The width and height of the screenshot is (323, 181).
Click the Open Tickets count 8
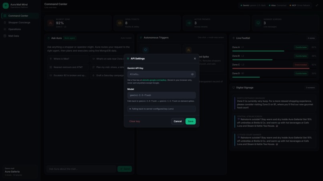126,23
